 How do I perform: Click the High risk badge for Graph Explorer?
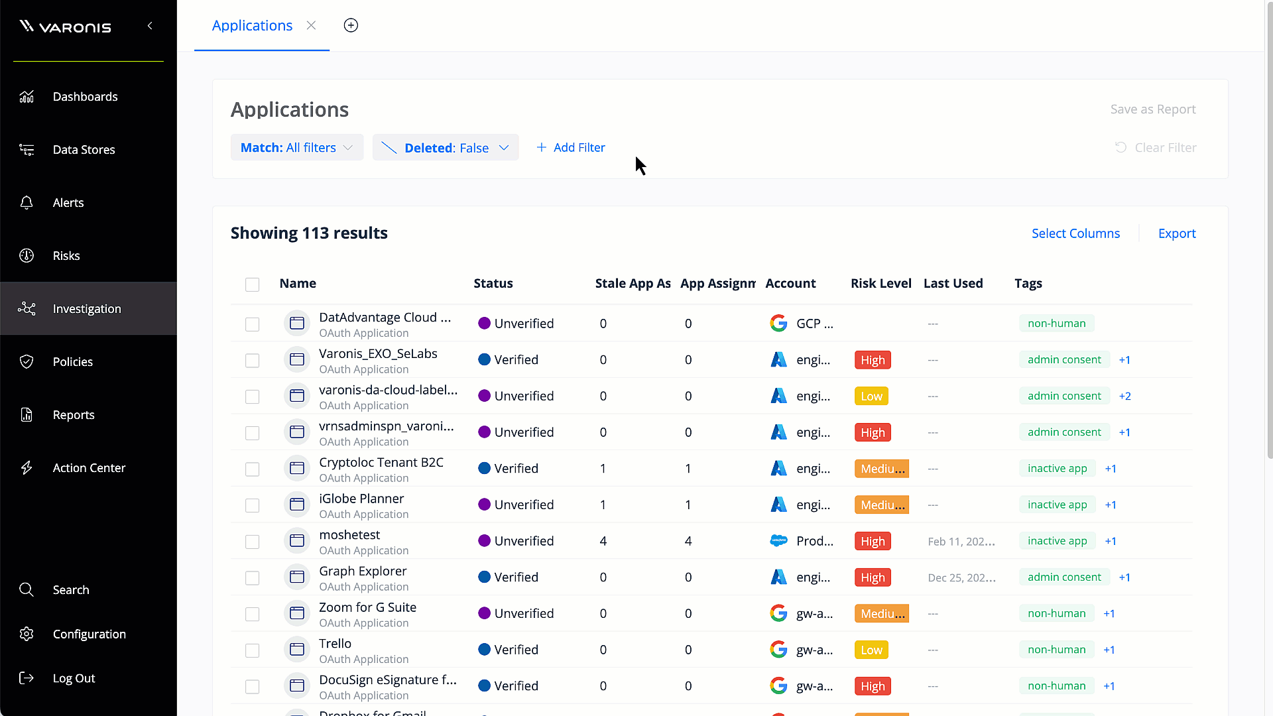(x=873, y=577)
